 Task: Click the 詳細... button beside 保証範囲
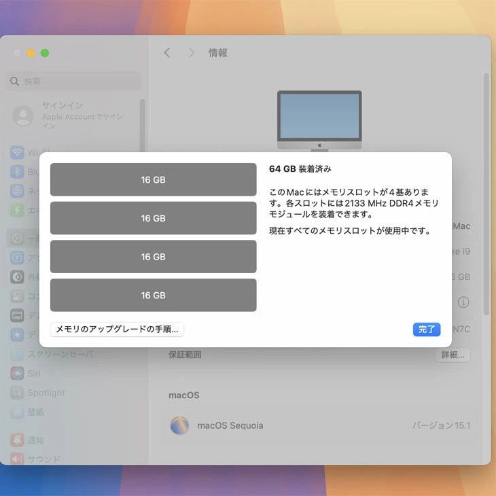pos(453,355)
